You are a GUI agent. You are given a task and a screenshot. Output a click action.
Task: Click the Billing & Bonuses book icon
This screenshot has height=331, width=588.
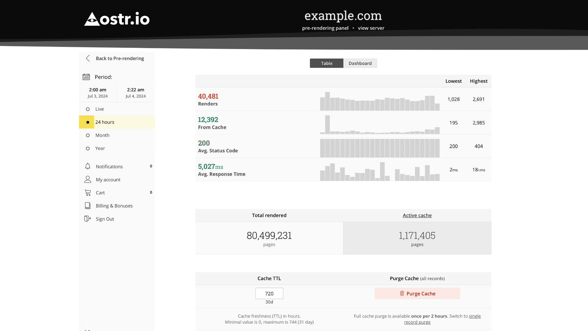coord(88,206)
